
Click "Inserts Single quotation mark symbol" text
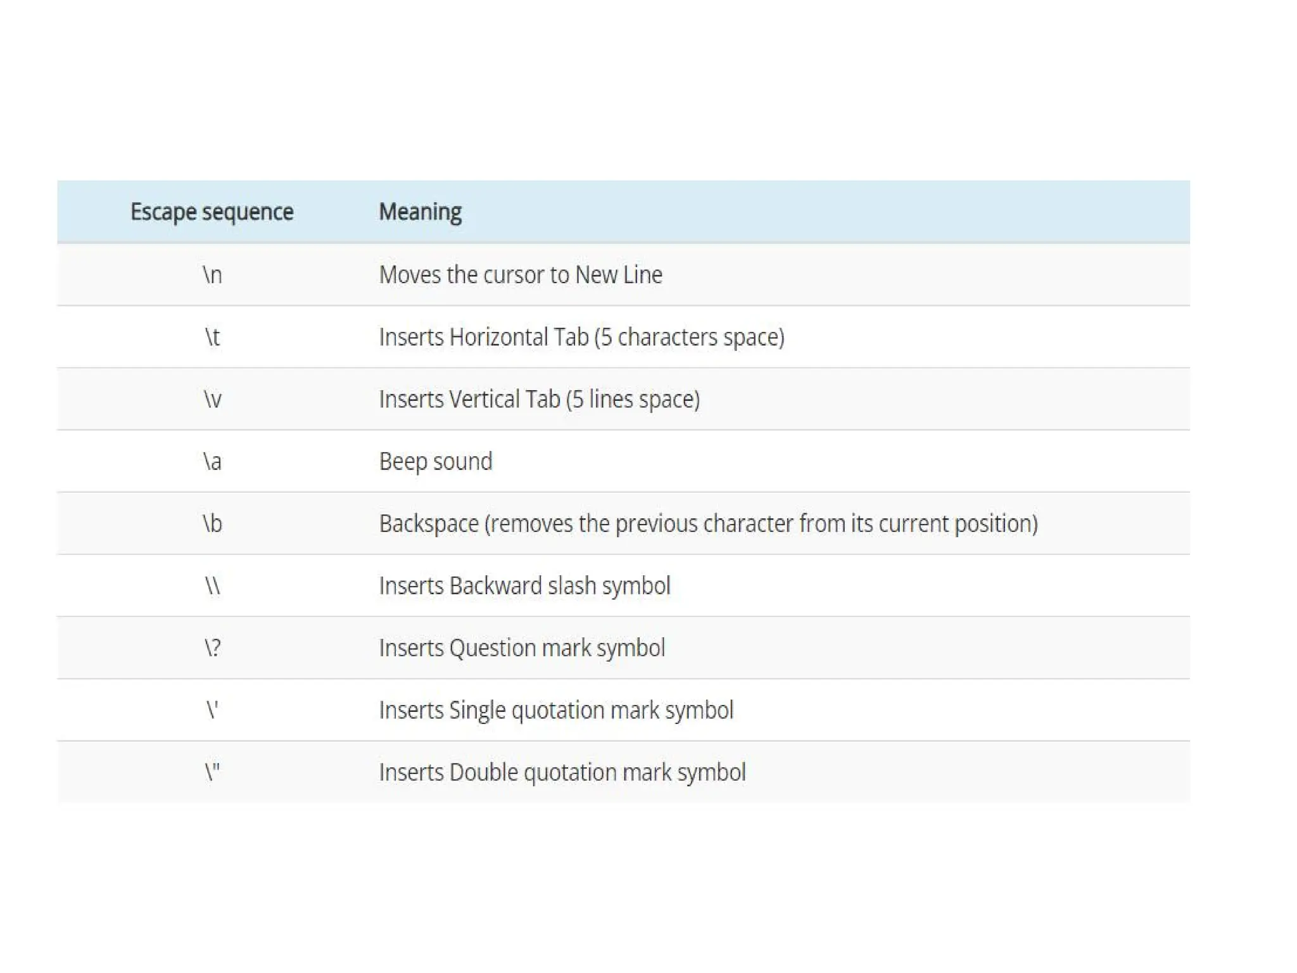pos(556,709)
